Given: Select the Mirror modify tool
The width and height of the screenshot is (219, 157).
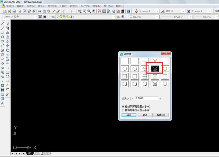Looking at the screenshot, I should pos(8,33).
